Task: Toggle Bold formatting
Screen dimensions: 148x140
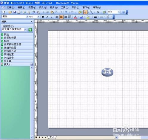Action: pos(43,17)
